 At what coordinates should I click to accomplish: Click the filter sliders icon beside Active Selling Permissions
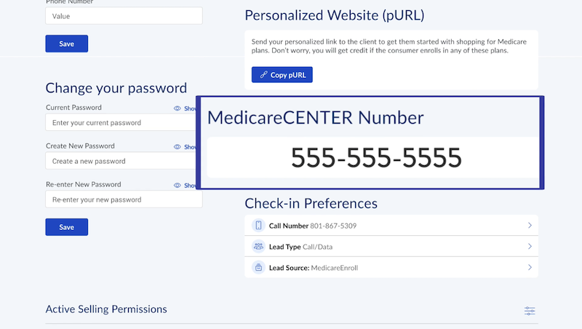tap(530, 311)
